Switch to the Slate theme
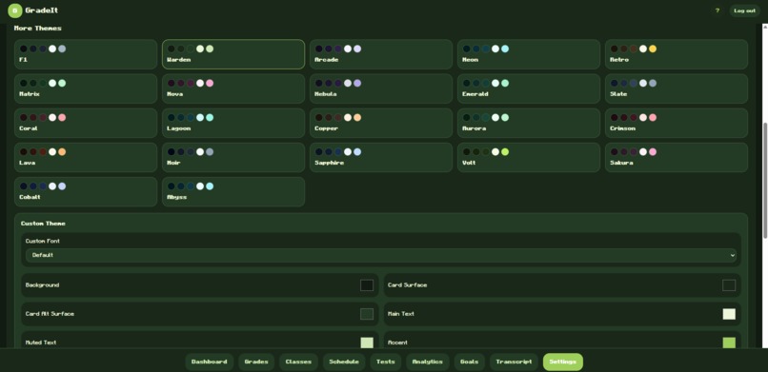Image resolution: width=768 pixels, height=372 pixels. 677,88
